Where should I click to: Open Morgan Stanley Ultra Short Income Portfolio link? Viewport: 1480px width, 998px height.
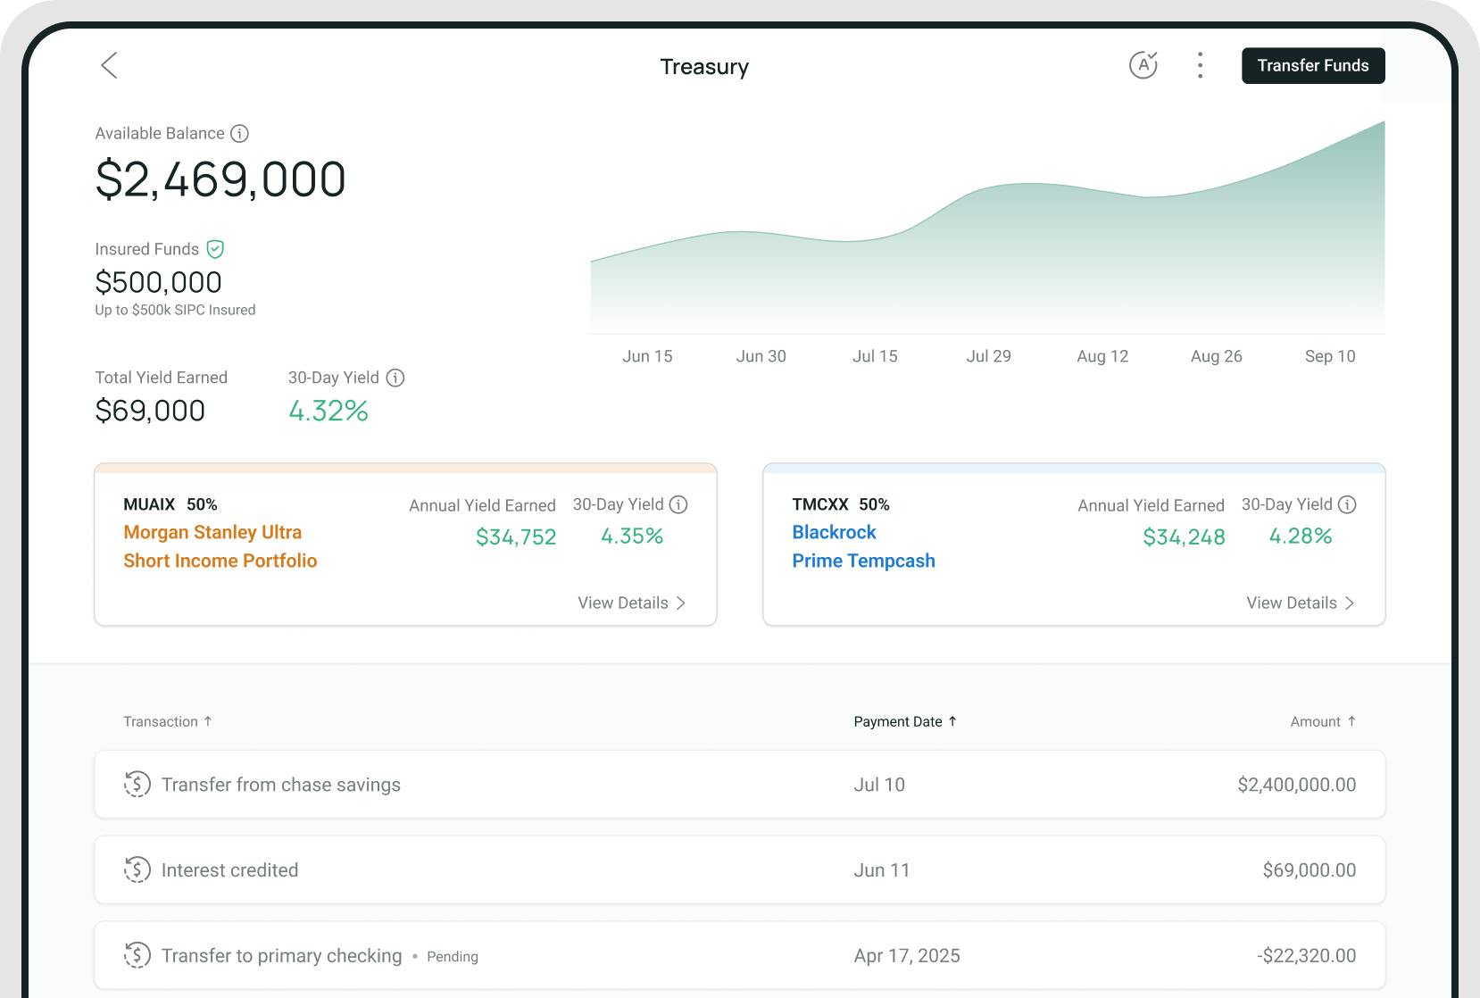[x=220, y=546]
